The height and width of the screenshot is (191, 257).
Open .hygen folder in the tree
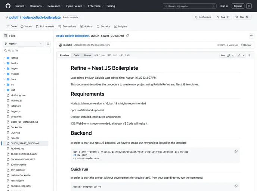14,69
